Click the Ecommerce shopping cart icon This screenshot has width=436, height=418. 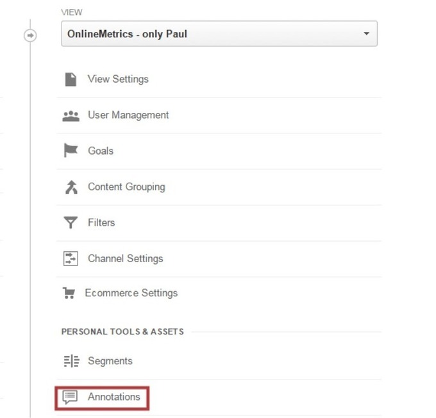pyautogui.click(x=69, y=293)
